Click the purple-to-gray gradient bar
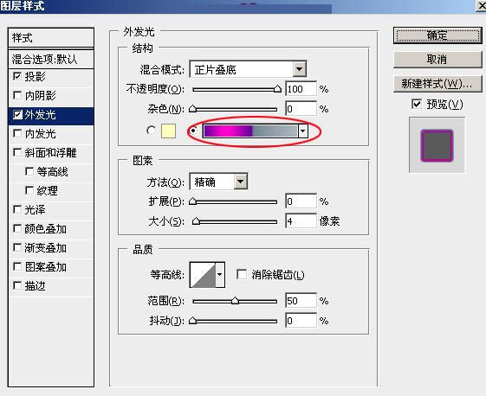Image resolution: width=486 pixels, height=396 pixels. [250, 131]
